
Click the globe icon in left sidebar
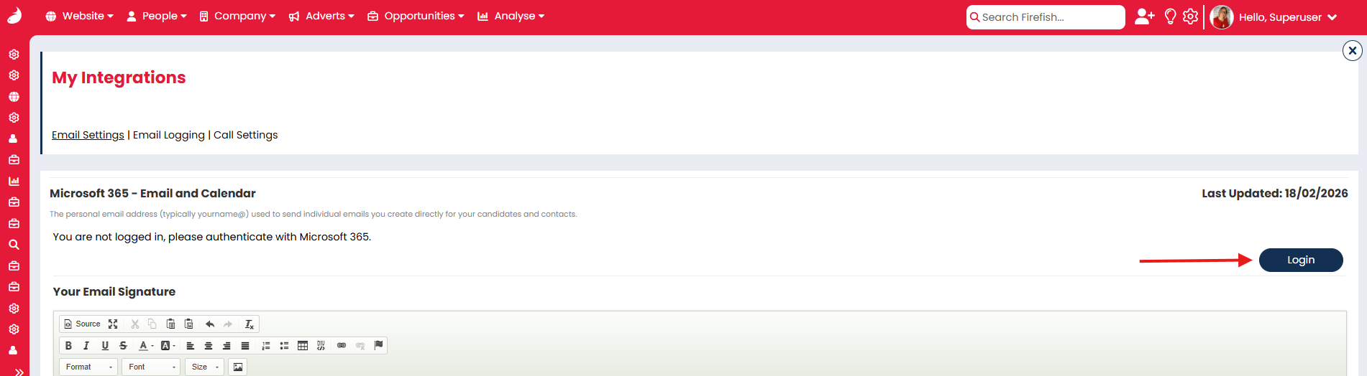point(14,97)
